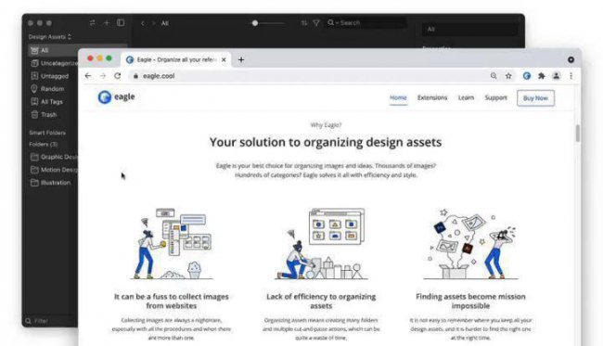Open Motion Design folder in Eagle sidebar
The width and height of the screenshot is (603, 346).
click(54, 170)
